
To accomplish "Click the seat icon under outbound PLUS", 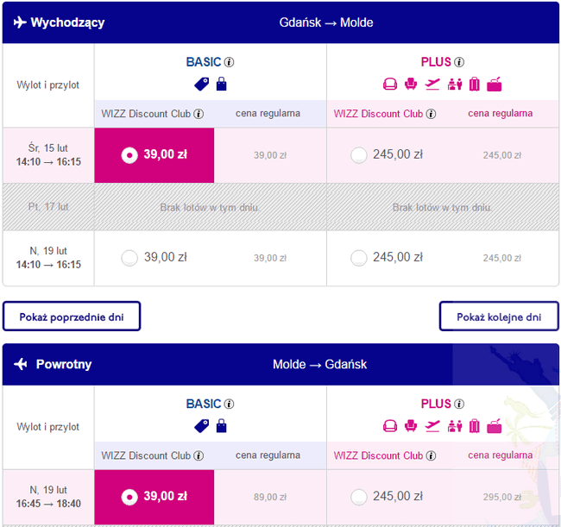I will click(x=411, y=85).
